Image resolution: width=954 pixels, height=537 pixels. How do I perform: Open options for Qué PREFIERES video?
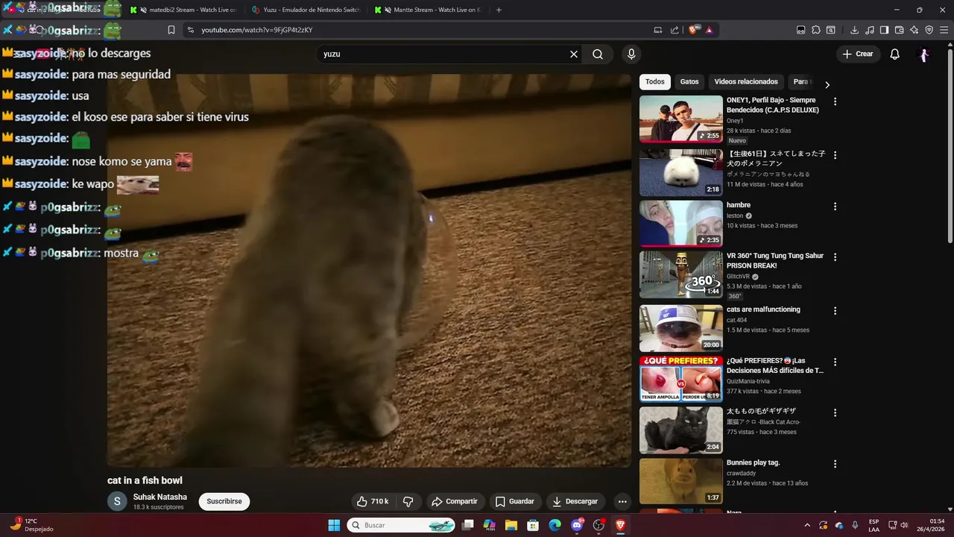[835, 362]
